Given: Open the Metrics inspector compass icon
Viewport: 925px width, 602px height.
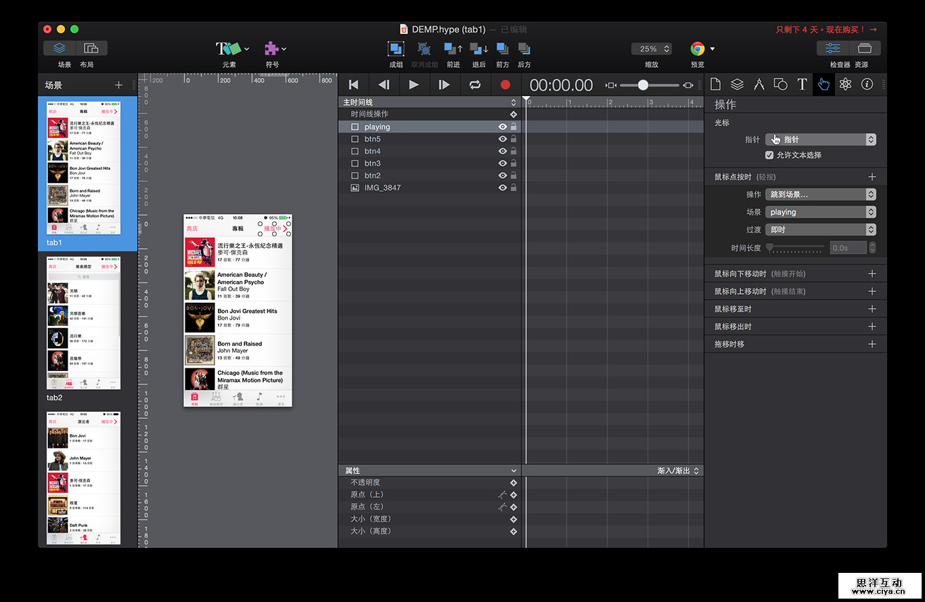Looking at the screenshot, I should [759, 84].
